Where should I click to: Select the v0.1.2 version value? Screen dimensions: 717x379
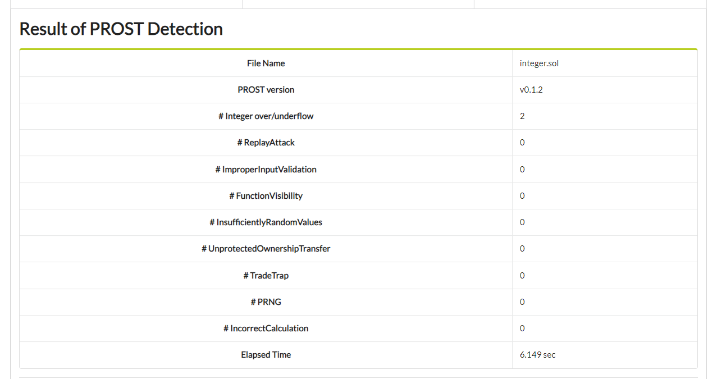point(531,90)
